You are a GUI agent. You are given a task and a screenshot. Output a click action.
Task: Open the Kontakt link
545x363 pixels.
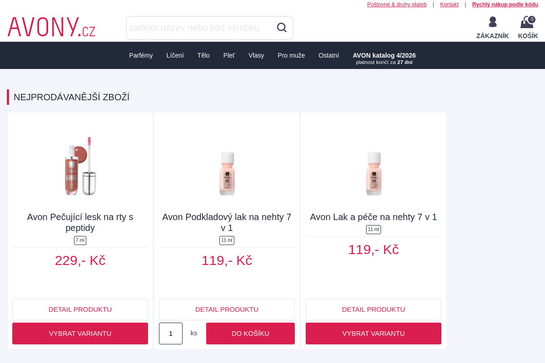(x=449, y=5)
